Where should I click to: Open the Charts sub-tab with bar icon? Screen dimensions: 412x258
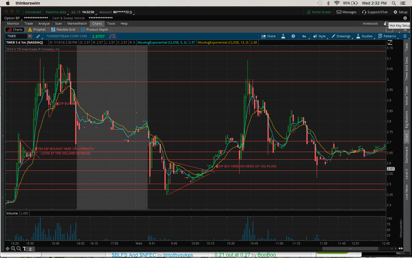point(15,30)
